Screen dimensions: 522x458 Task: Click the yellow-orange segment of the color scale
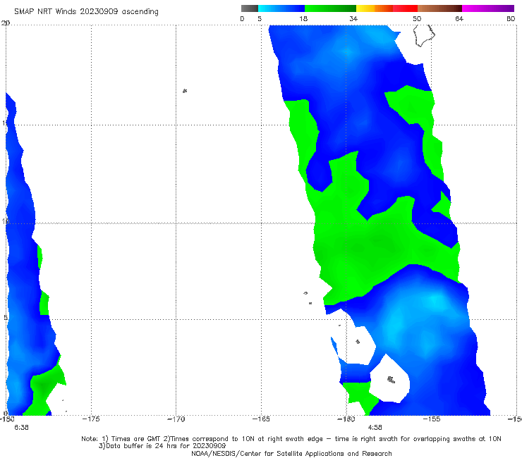click(374, 8)
